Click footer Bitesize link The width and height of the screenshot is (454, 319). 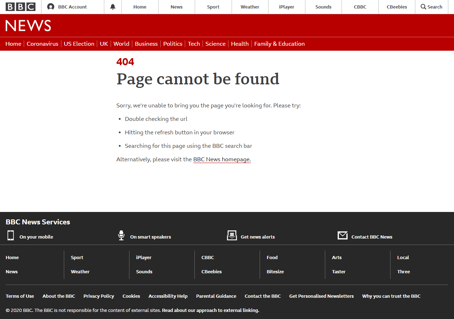(x=275, y=272)
